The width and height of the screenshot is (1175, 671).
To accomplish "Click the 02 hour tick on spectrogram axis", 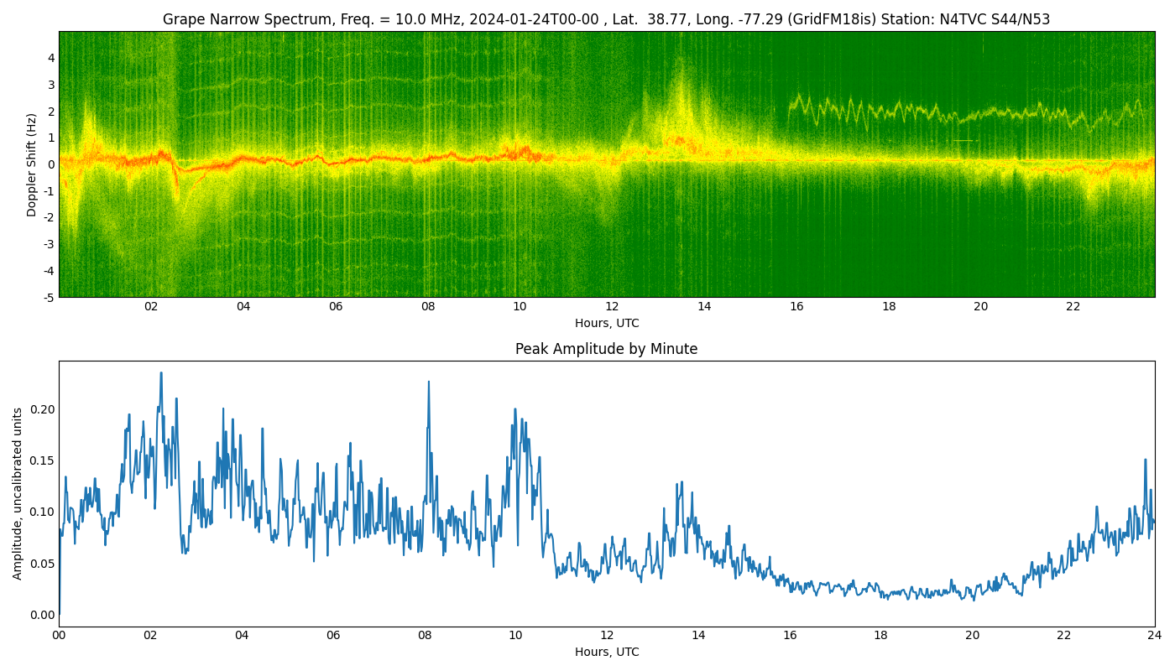I will click(151, 306).
